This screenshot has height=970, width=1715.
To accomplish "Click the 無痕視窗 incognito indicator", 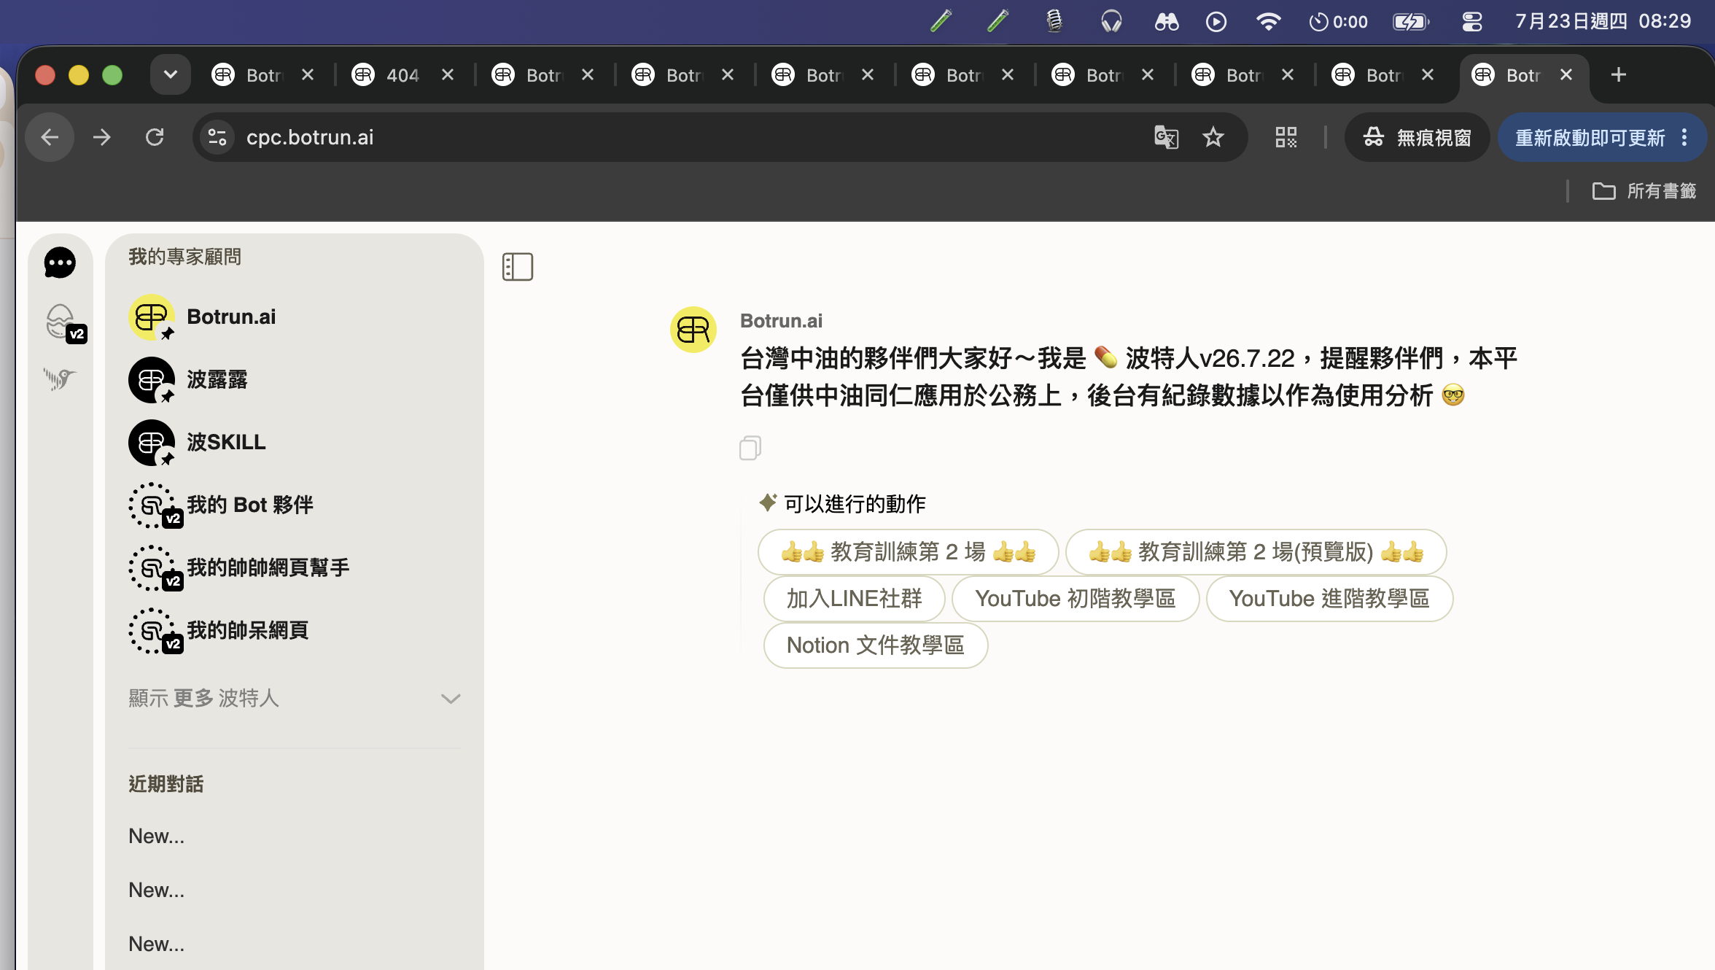I will point(1417,137).
